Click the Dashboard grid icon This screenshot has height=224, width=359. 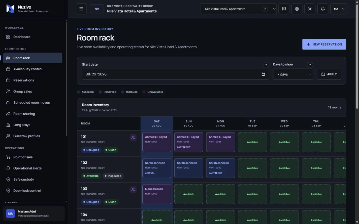pos(8,37)
